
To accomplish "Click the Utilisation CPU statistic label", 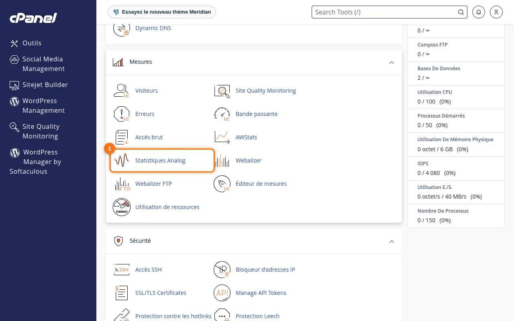I will [434, 92].
